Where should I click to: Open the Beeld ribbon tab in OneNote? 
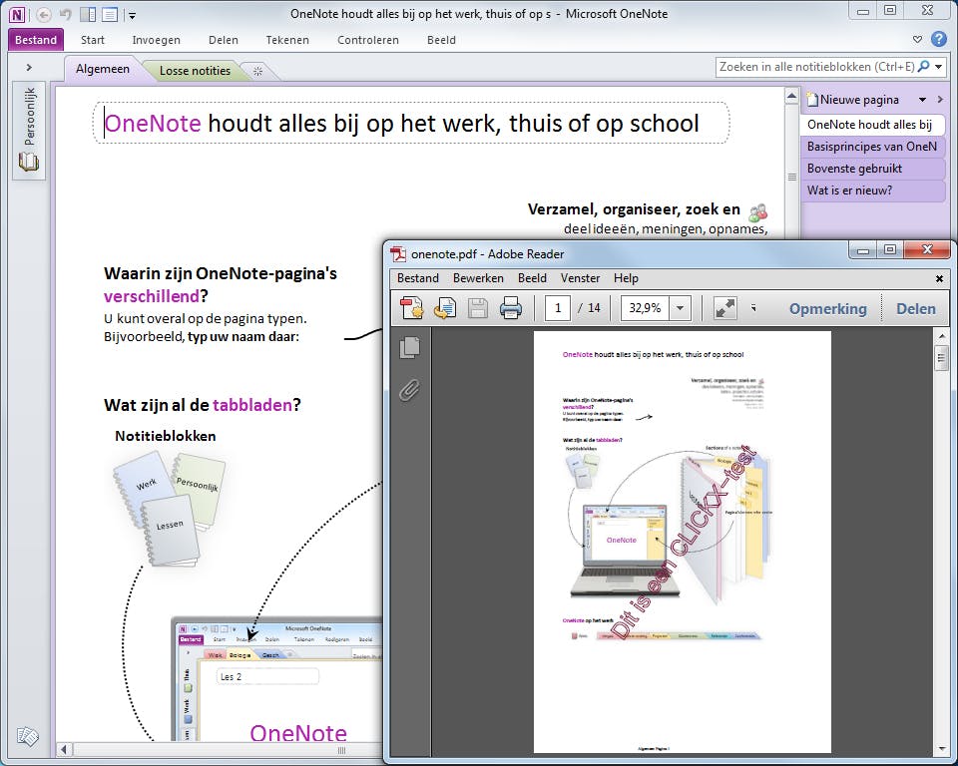click(441, 40)
